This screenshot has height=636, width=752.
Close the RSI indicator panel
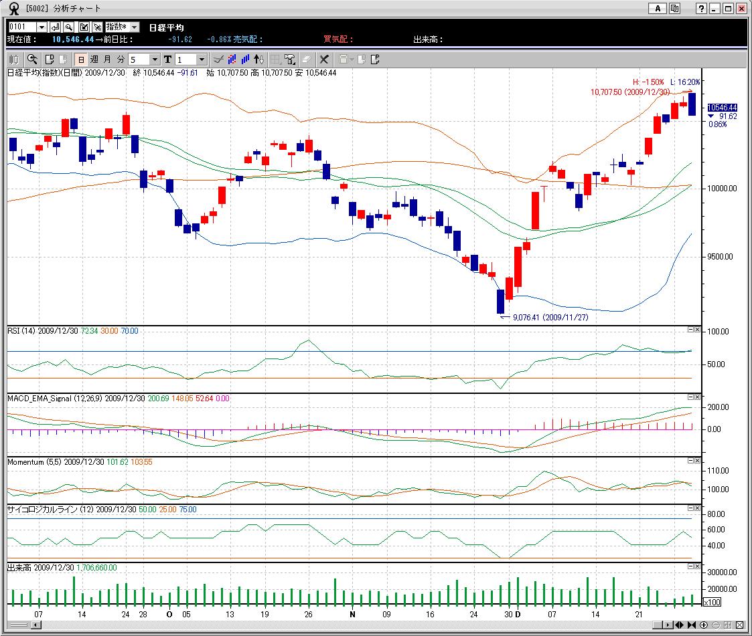tap(697, 330)
